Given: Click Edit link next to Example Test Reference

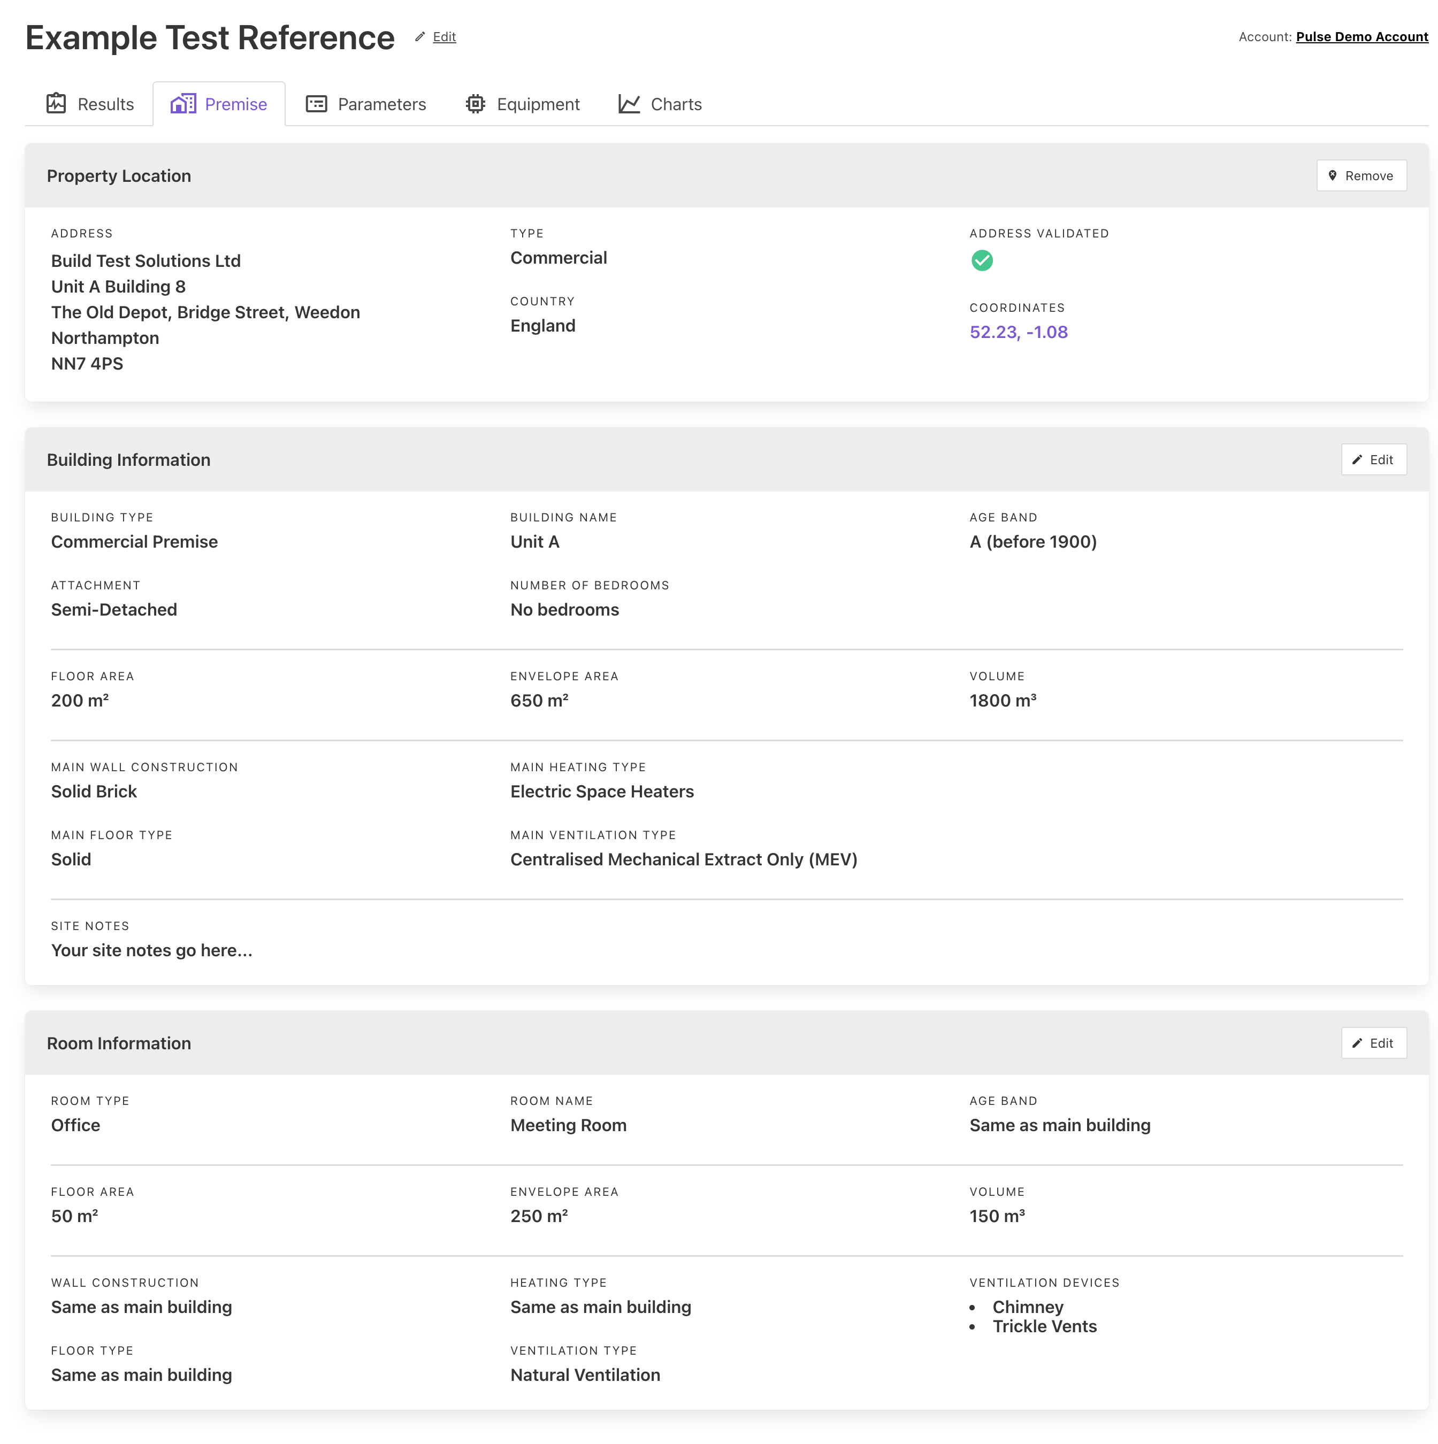Looking at the screenshot, I should (x=444, y=36).
